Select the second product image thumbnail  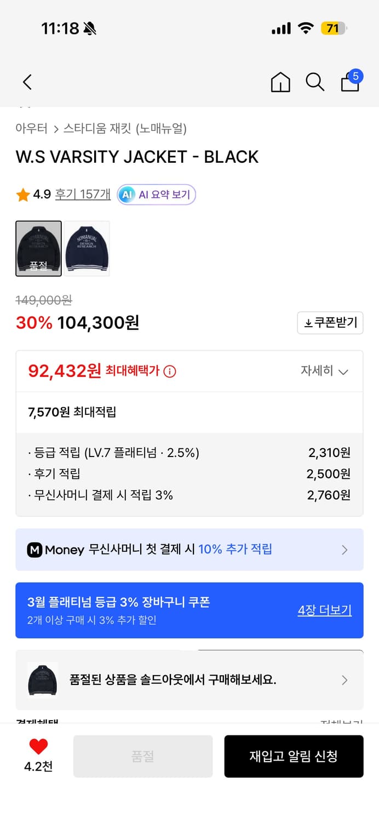pyautogui.click(x=87, y=248)
